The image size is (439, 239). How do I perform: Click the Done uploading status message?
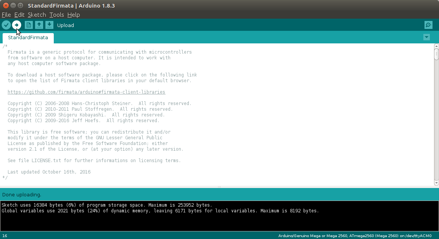(x=21, y=194)
